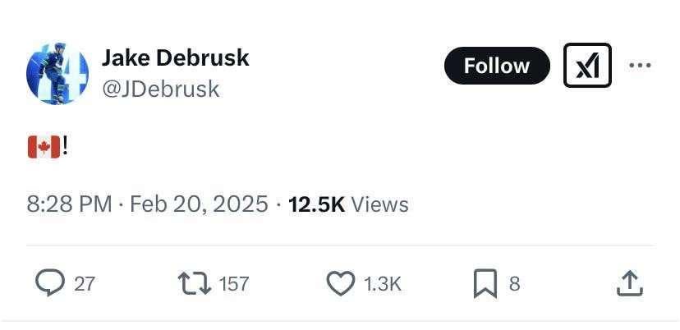Share the tweet via the share icon

[628, 283]
